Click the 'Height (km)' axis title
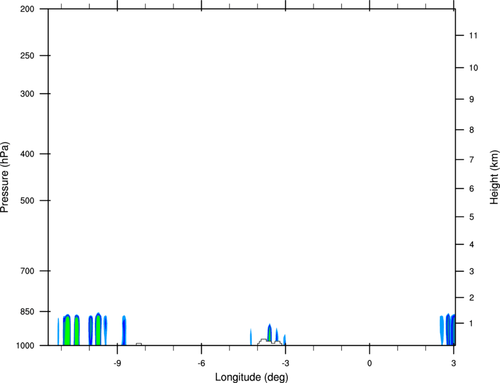The width and height of the screenshot is (500, 383). click(494, 177)
